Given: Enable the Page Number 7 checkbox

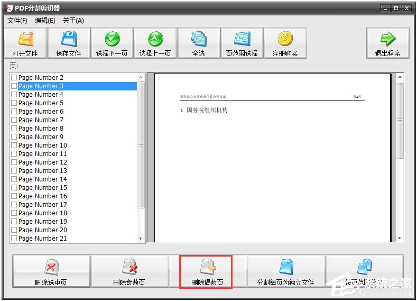Looking at the screenshot, I should tap(14, 120).
